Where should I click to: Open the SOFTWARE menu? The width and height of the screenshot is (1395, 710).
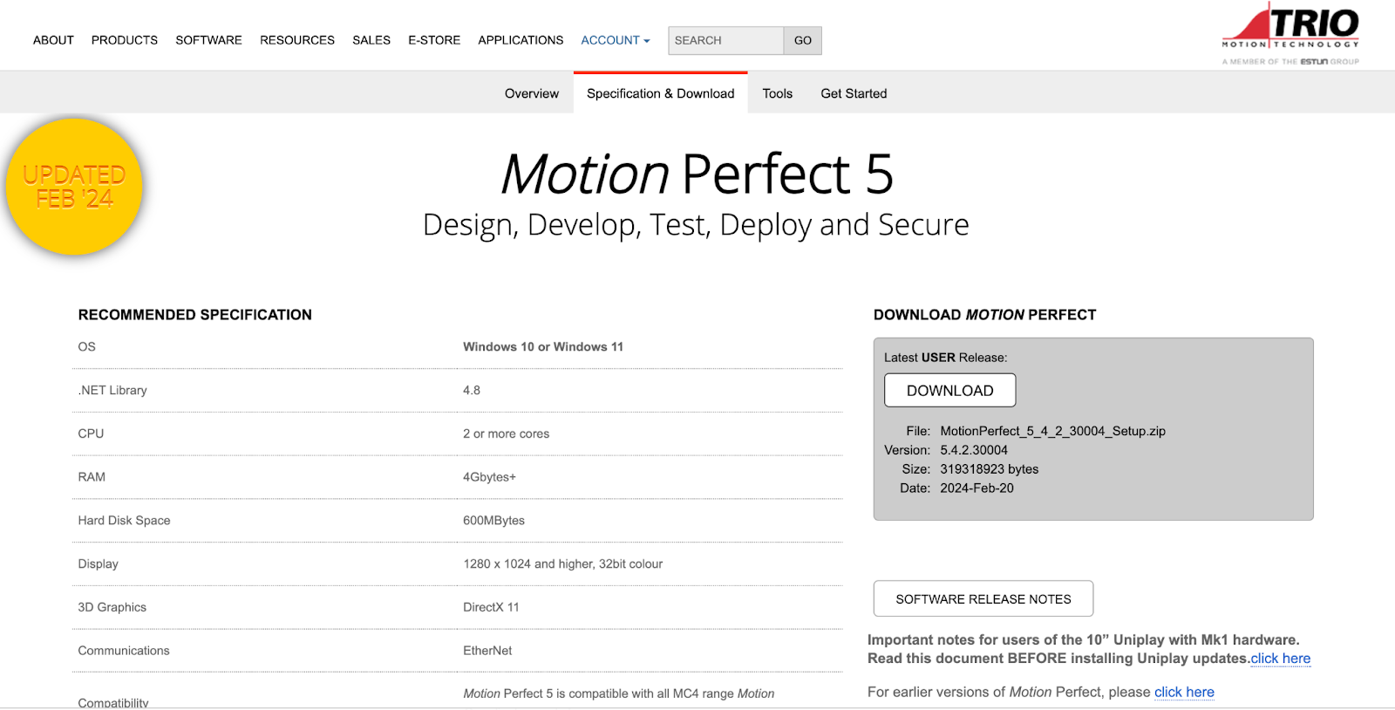208,40
